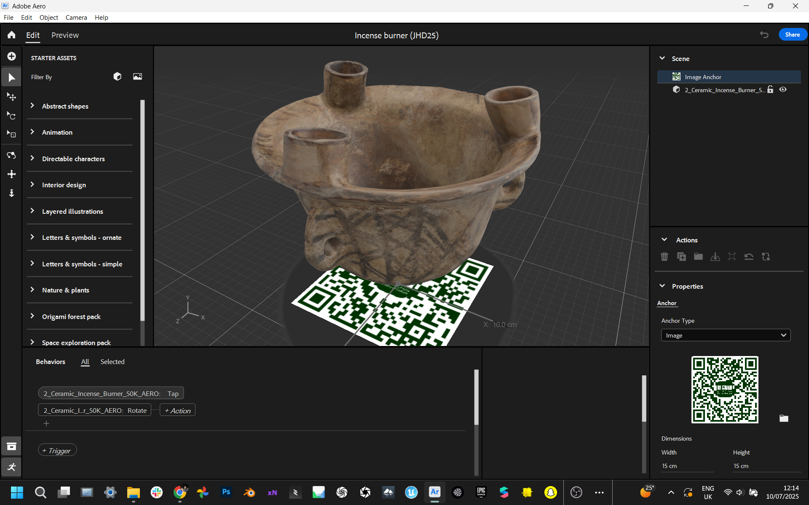Click the group folder icon in Actions
Screen dimensions: 809x505
click(x=698, y=256)
